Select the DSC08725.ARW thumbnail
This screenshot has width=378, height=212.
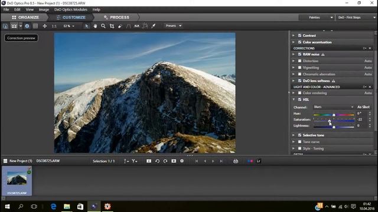click(17, 181)
